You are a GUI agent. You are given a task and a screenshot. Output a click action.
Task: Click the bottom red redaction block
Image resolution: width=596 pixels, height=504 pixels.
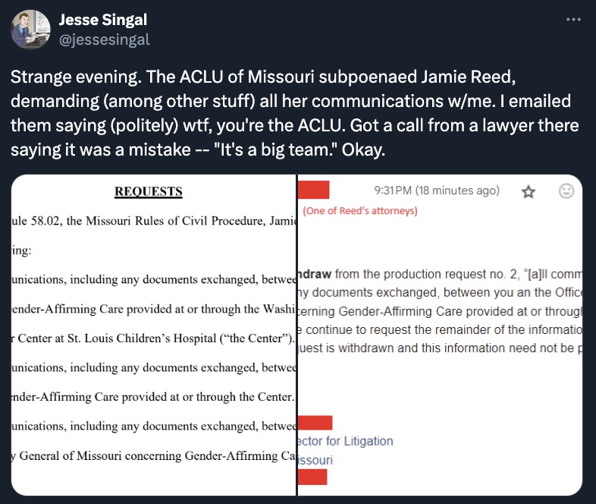[x=312, y=477]
